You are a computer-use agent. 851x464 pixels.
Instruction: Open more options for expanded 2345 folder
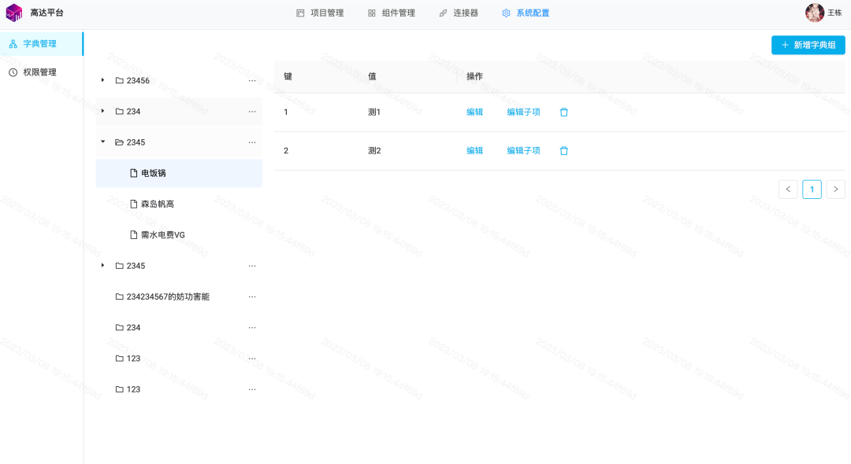pos(252,142)
